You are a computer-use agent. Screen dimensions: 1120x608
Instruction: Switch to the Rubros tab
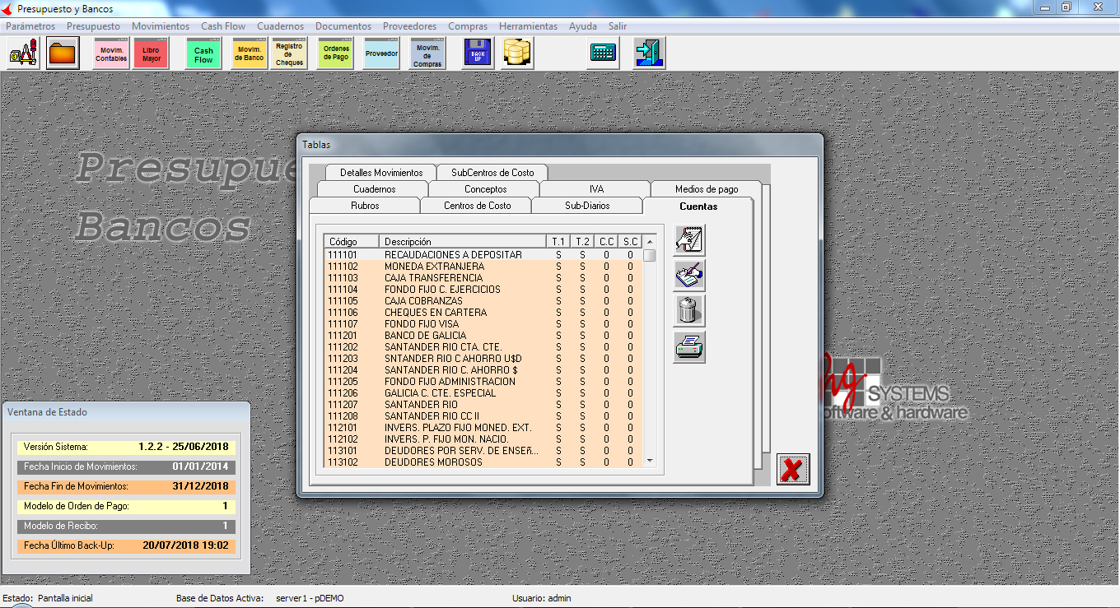(x=365, y=206)
